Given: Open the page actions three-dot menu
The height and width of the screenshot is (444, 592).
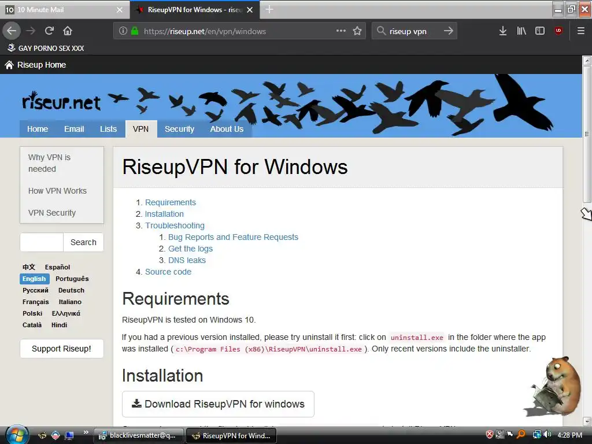Looking at the screenshot, I should click(x=341, y=31).
